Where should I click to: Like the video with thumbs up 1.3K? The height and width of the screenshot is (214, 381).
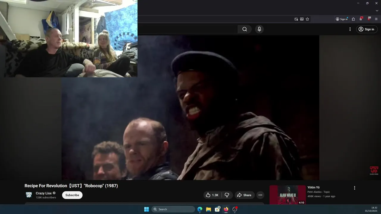(x=212, y=195)
